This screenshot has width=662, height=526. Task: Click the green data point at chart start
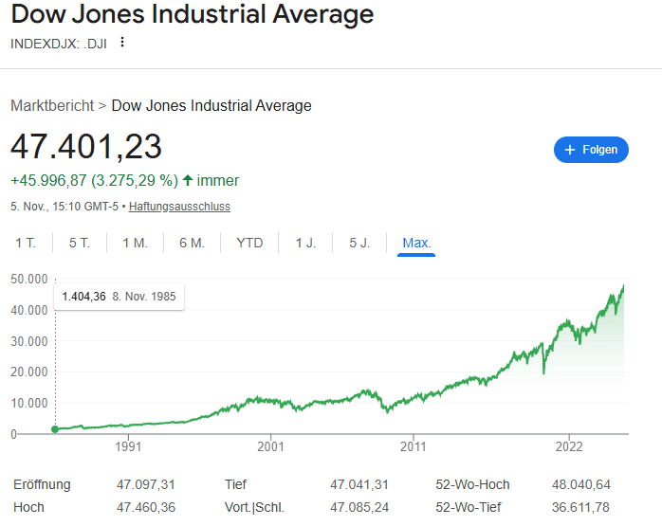pyautogui.click(x=55, y=429)
